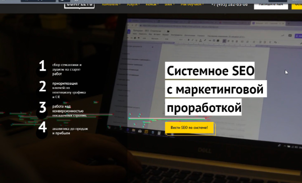Open the Completo logo homepage link
Viewport: 302px width, 183px height.
click(79, 6)
